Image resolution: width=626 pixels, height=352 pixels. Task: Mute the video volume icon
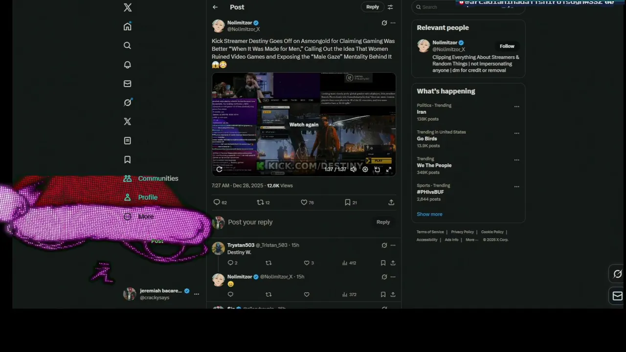pyautogui.click(x=353, y=169)
